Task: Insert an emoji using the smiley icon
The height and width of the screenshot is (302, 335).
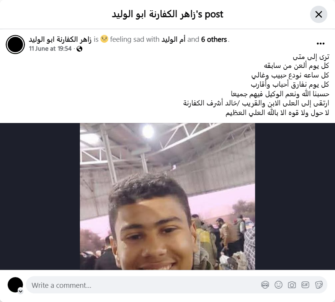Action: (x=278, y=285)
